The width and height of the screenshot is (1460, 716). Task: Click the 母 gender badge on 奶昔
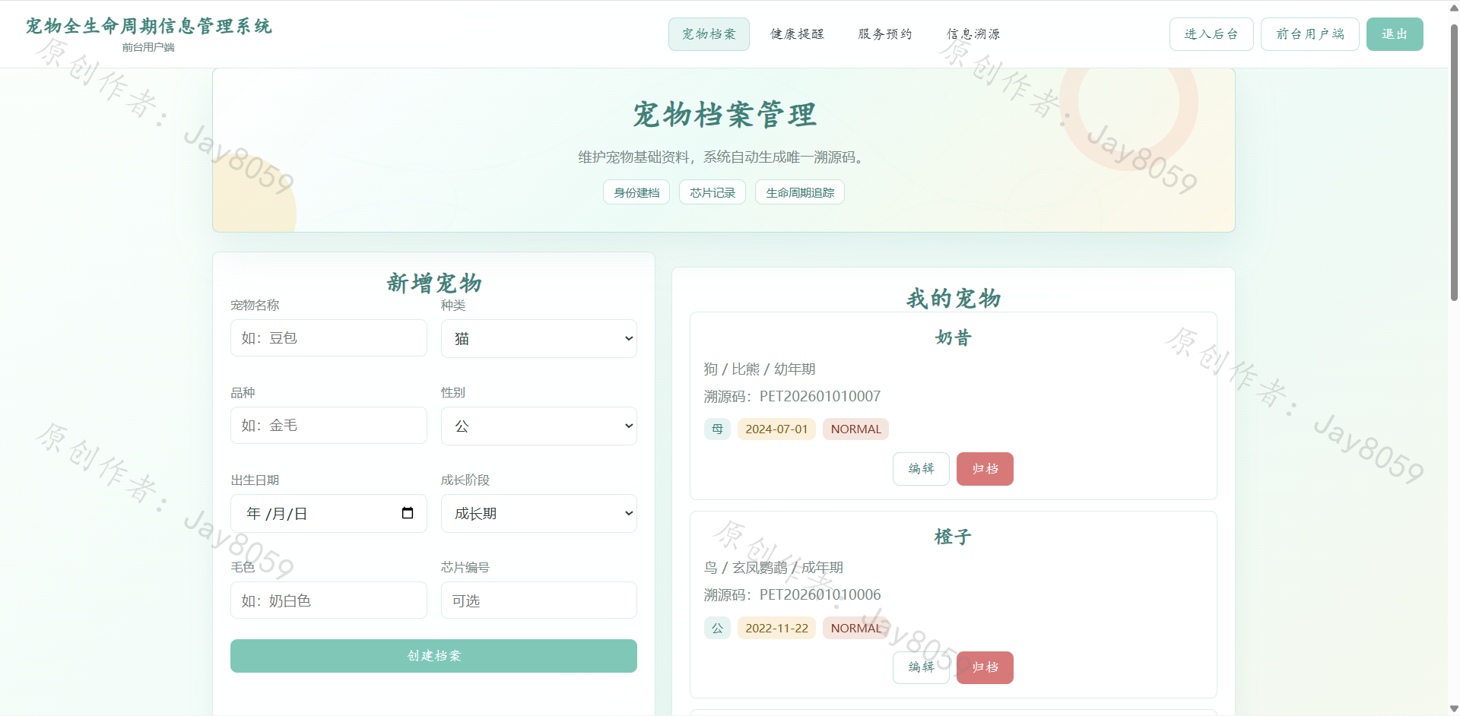click(717, 429)
